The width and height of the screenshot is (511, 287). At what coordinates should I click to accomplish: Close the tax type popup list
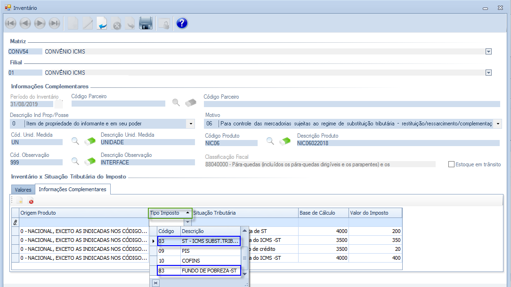click(x=156, y=283)
